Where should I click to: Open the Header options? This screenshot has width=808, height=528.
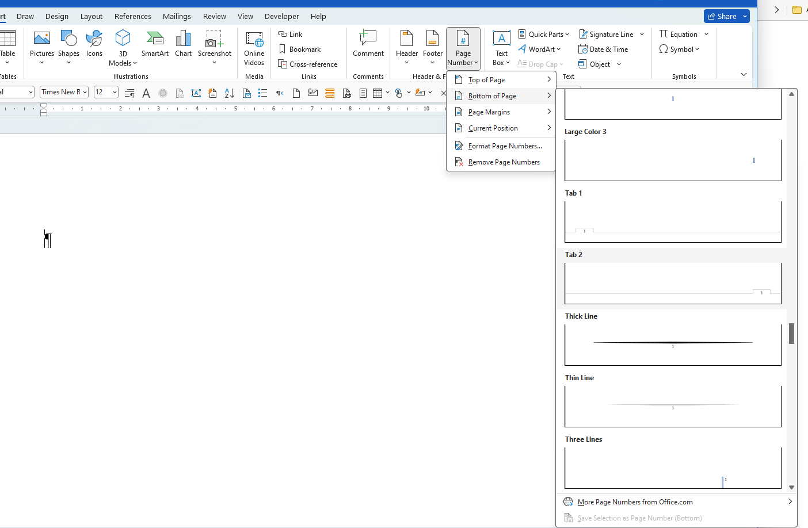(x=407, y=47)
